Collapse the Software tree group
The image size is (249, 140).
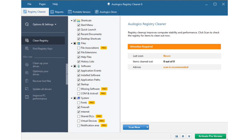click(x=72, y=66)
